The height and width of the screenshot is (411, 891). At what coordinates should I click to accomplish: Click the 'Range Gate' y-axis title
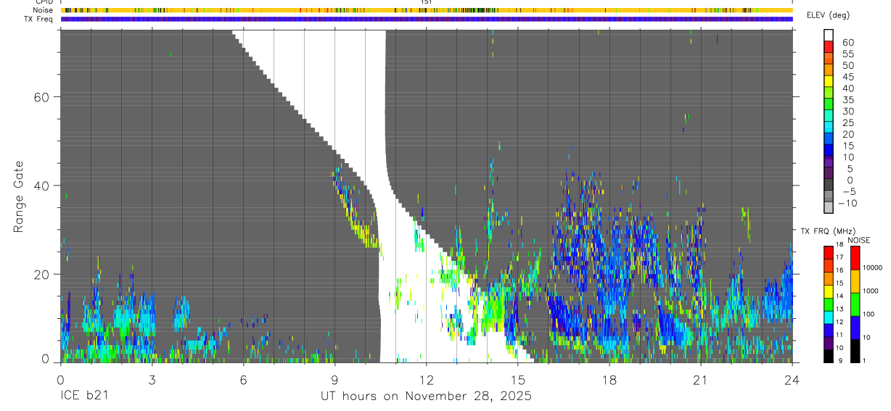click(19, 196)
